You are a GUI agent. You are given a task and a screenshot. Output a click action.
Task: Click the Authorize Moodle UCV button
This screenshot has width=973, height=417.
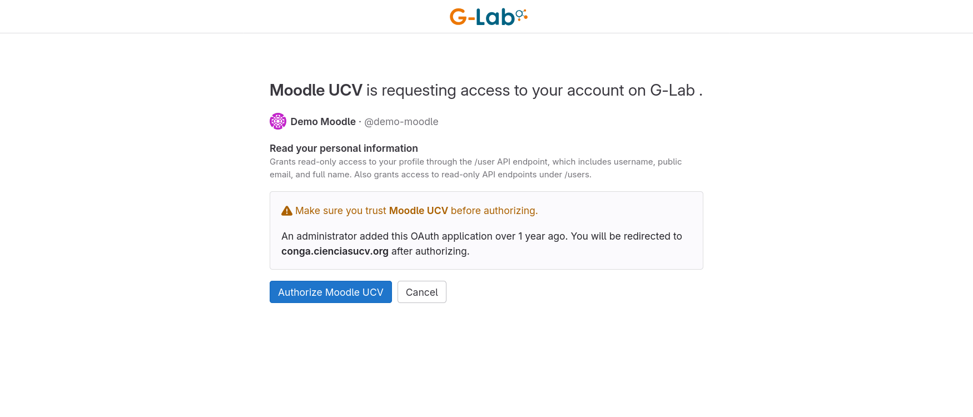point(330,292)
